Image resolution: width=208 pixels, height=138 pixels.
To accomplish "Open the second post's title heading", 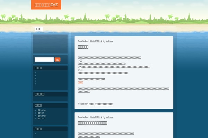I will pos(93,123).
